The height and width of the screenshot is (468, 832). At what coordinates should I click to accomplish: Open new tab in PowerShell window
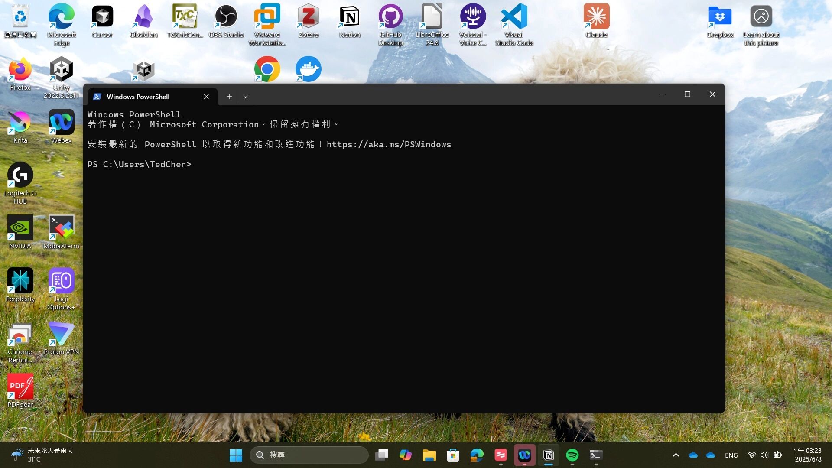coord(229,97)
